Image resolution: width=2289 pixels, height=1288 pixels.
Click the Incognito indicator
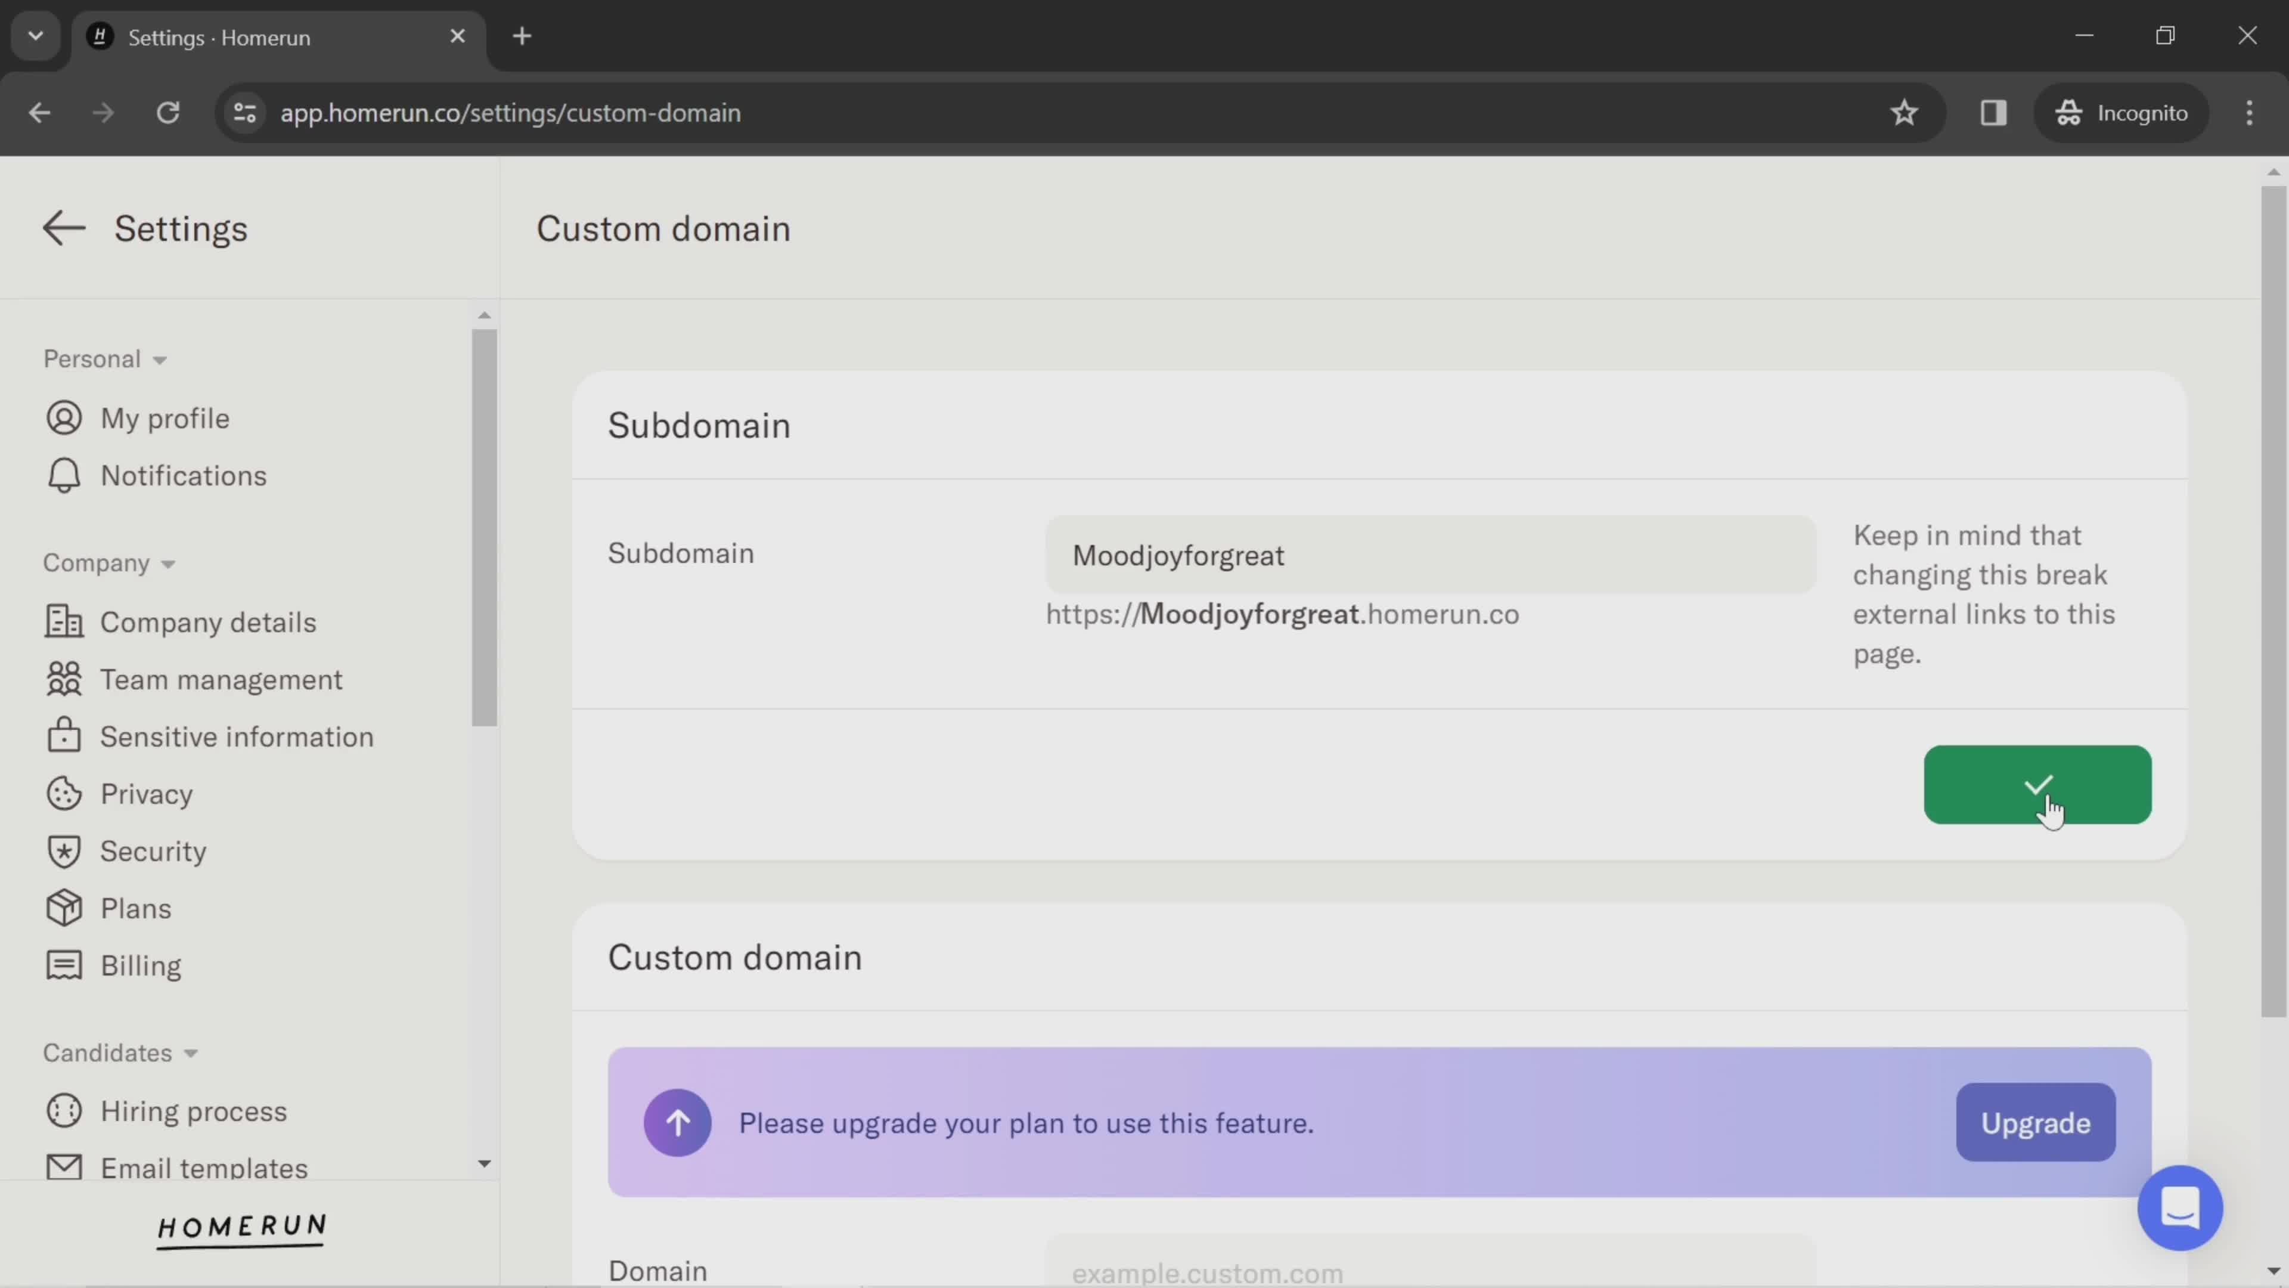(x=2121, y=113)
